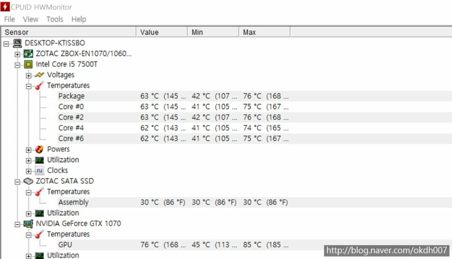Collapse the ZOTAC SATA SSD node

click(x=18, y=182)
